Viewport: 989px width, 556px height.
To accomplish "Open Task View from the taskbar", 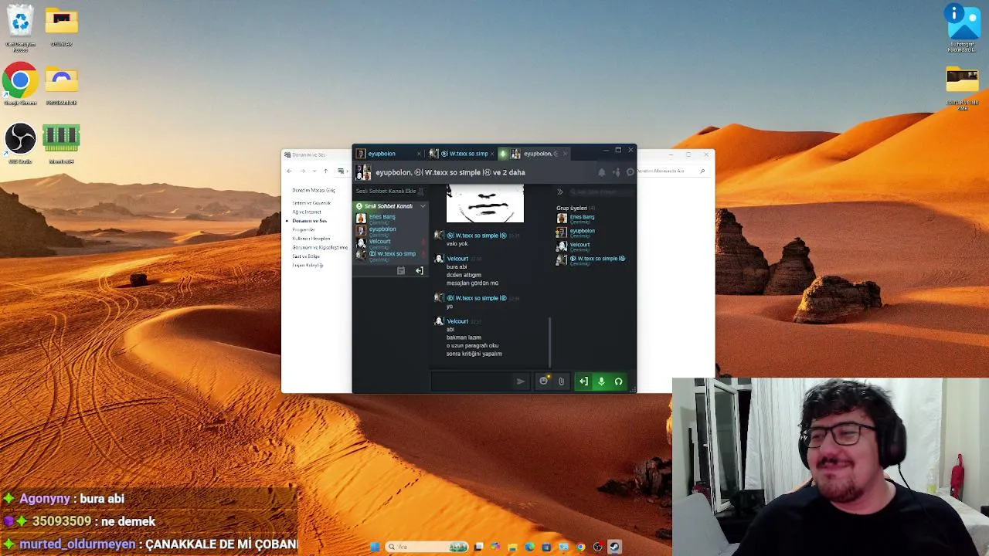I will point(478,547).
